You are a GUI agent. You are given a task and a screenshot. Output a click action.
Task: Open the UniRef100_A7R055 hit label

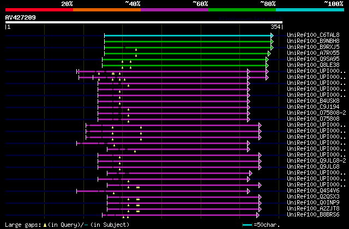313,53
